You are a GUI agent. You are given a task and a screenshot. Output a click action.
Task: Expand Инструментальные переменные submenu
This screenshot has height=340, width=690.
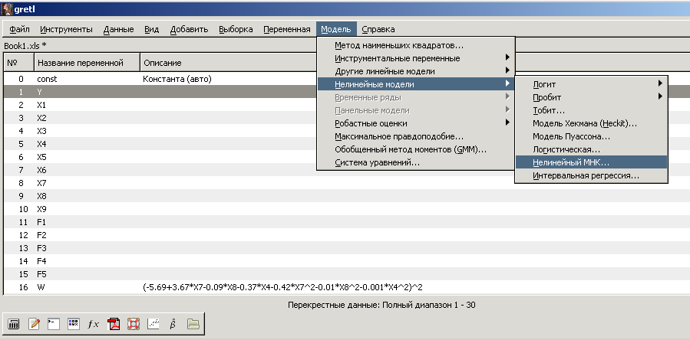[415, 58]
